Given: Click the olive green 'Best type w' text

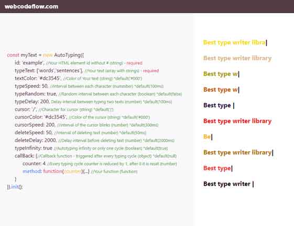Looking at the screenshot, I should pyautogui.click(x=220, y=74).
